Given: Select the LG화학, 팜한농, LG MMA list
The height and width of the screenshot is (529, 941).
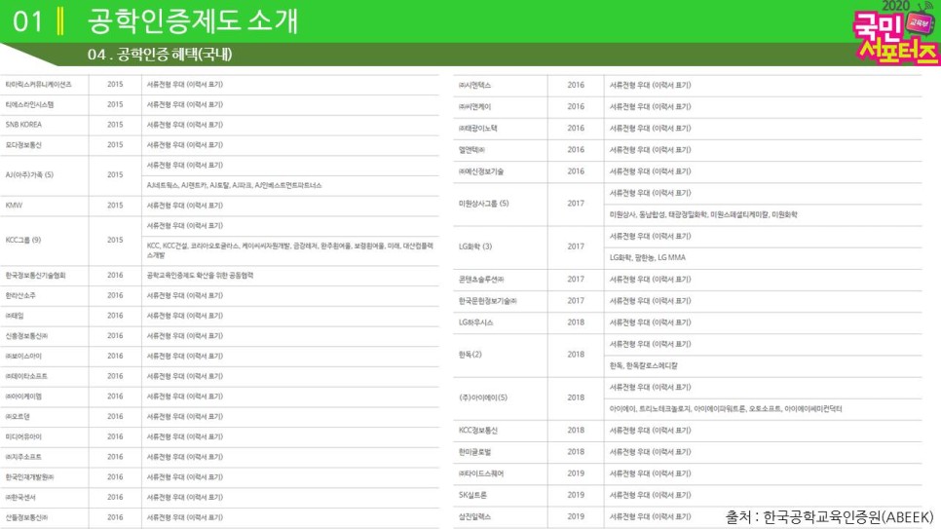Looking at the screenshot, I should 648,257.
